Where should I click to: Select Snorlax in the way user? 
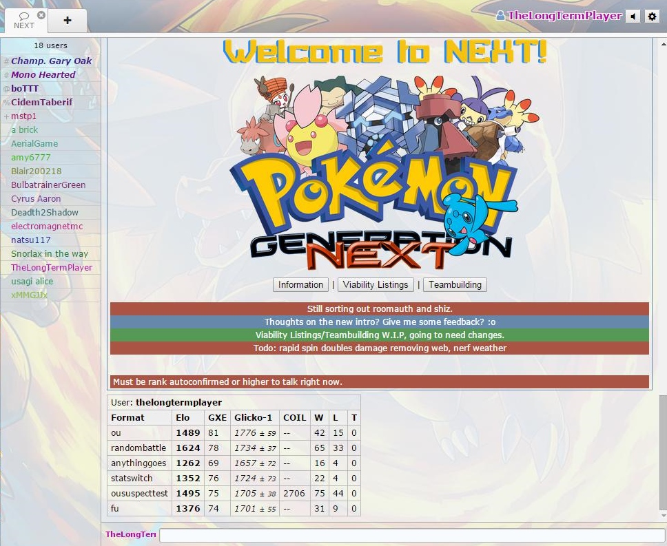(50, 253)
